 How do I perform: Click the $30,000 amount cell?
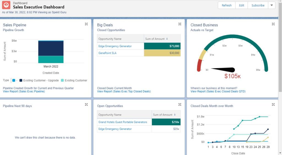[162, 53]
